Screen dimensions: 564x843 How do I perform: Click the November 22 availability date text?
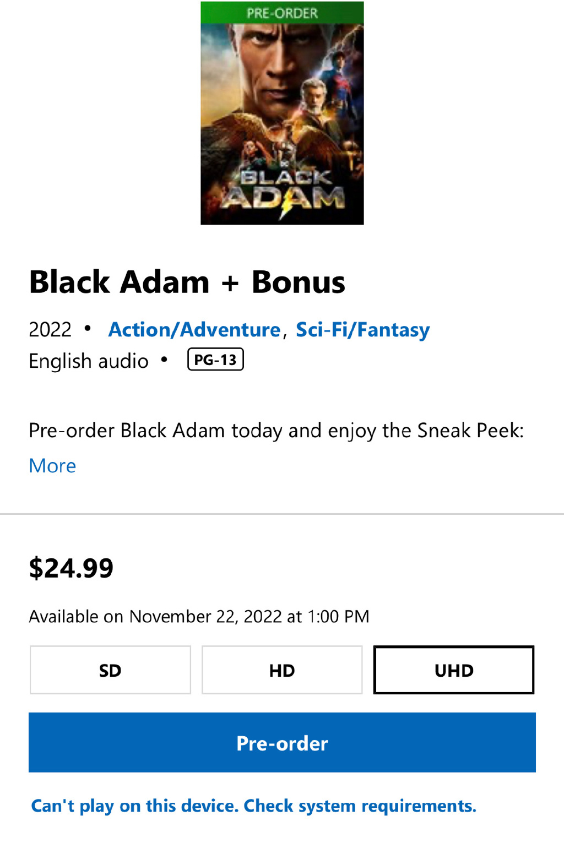click(199, 616)
